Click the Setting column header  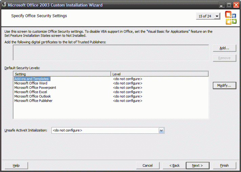click(x=62, y=74)
